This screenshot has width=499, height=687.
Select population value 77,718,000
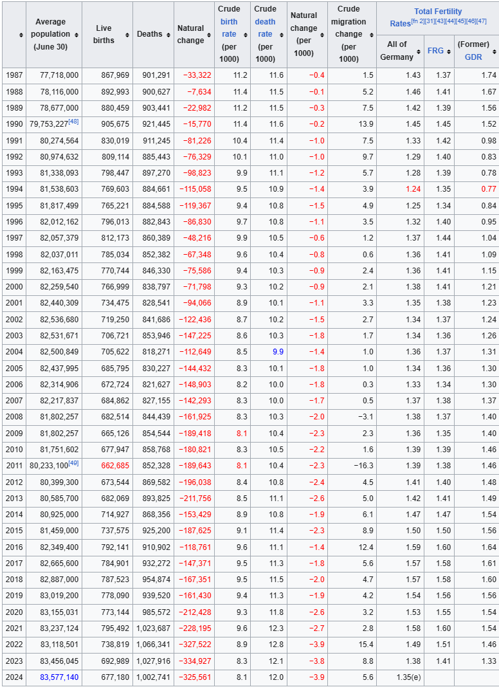click(x=59, y=75)
